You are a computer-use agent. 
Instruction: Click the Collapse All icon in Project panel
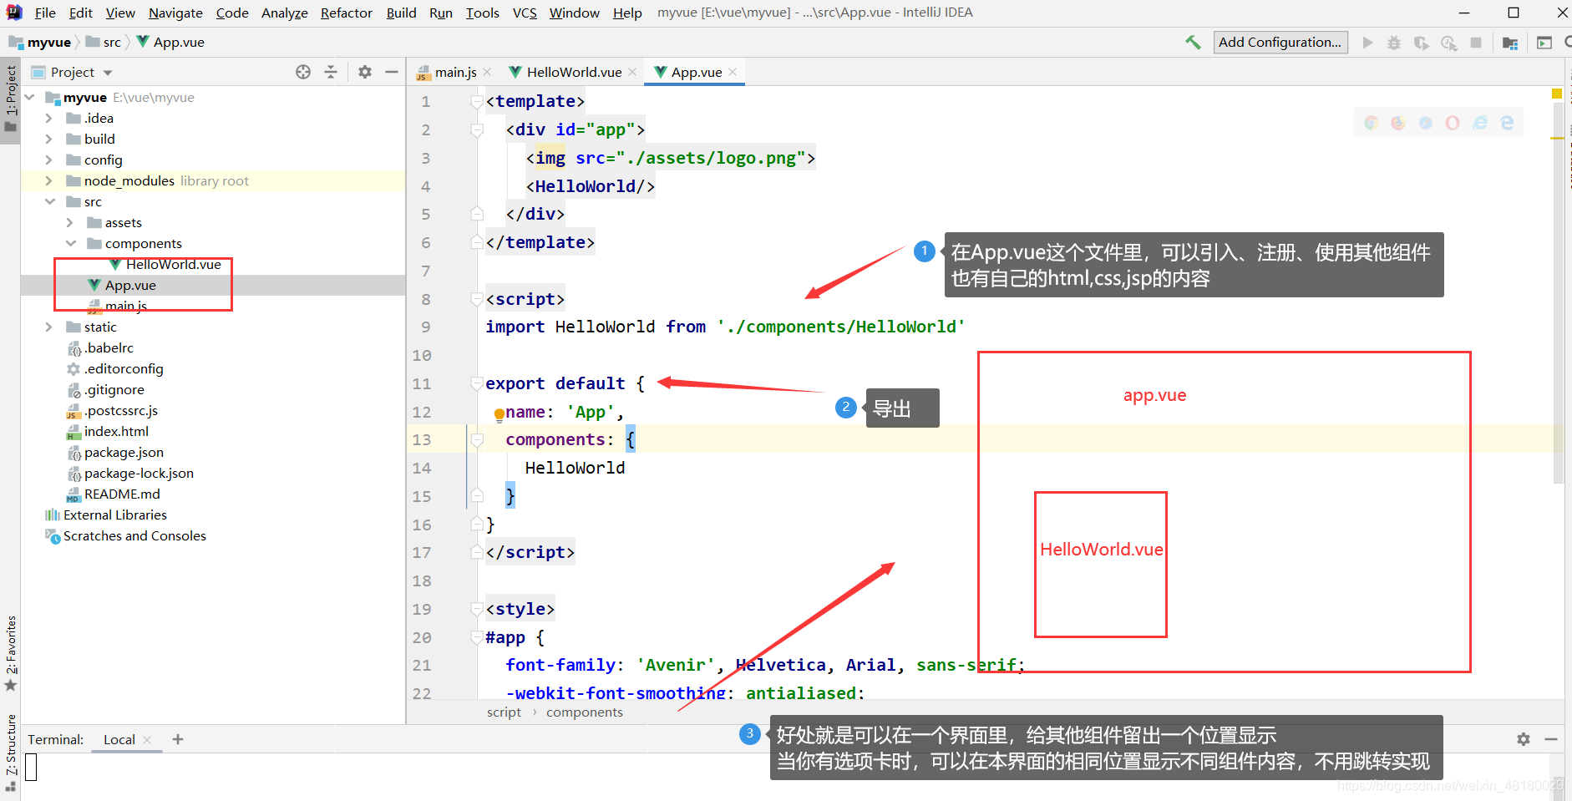(x=331, y=72)
